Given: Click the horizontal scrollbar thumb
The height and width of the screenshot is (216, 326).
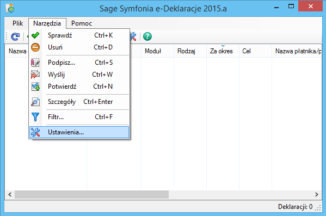Looking at the screenshot, I should [x=91, y=195].
